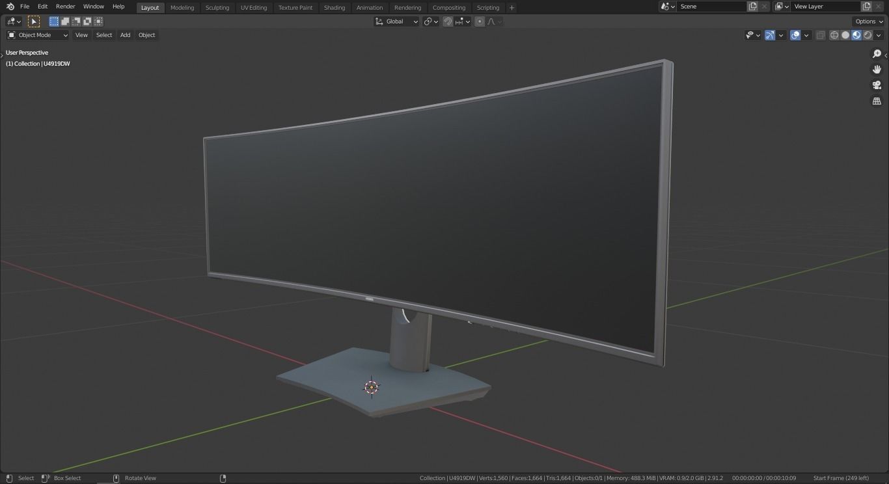The width and height of the screenshot is (889, 484).
Task: Expand shading options dropdown arrow
Action: (878, 35)
